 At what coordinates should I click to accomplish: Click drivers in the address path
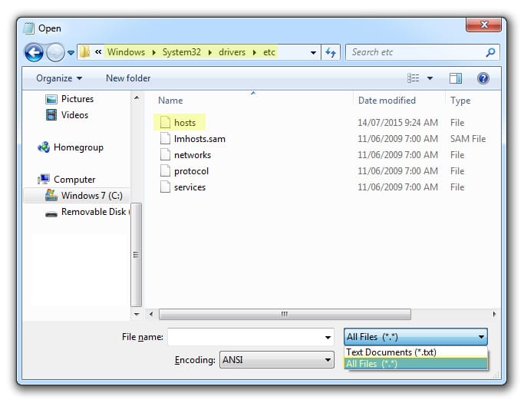tap(232, 52)
